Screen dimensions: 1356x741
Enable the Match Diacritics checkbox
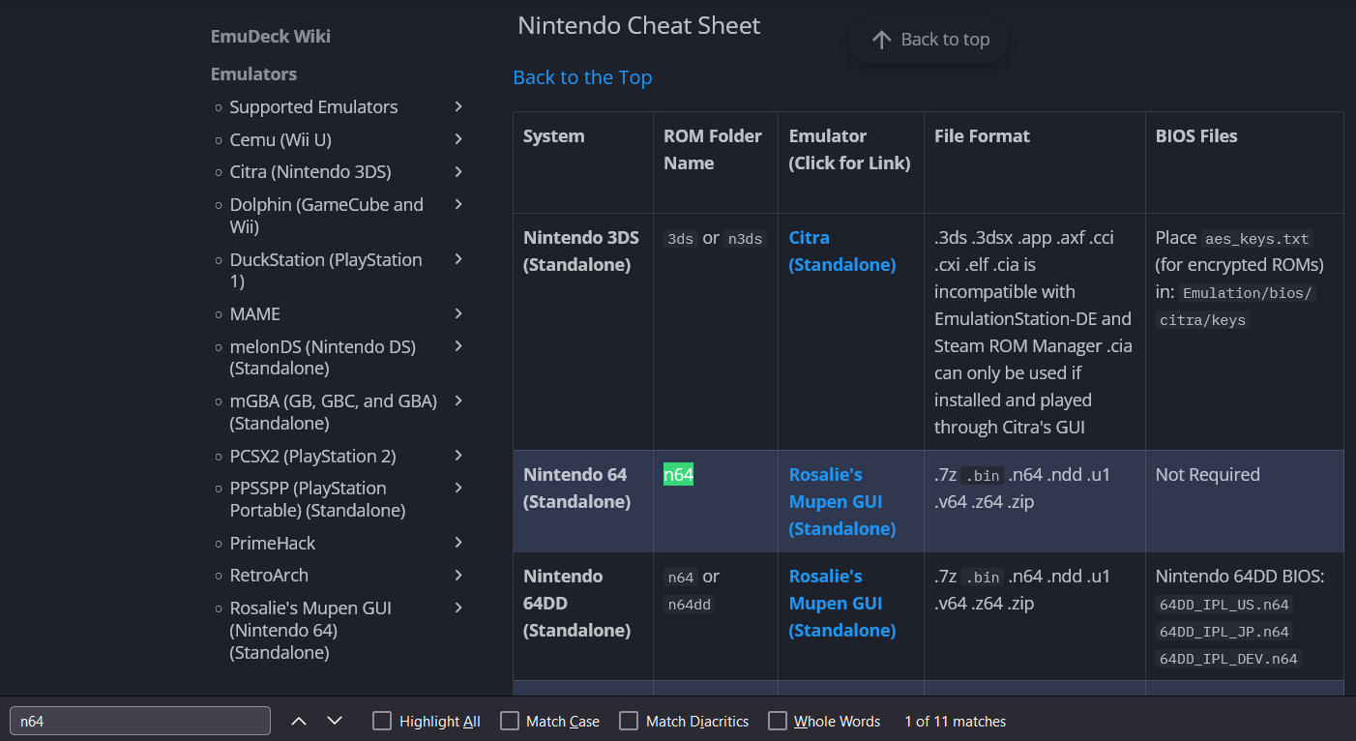click(x=629, y=721)
